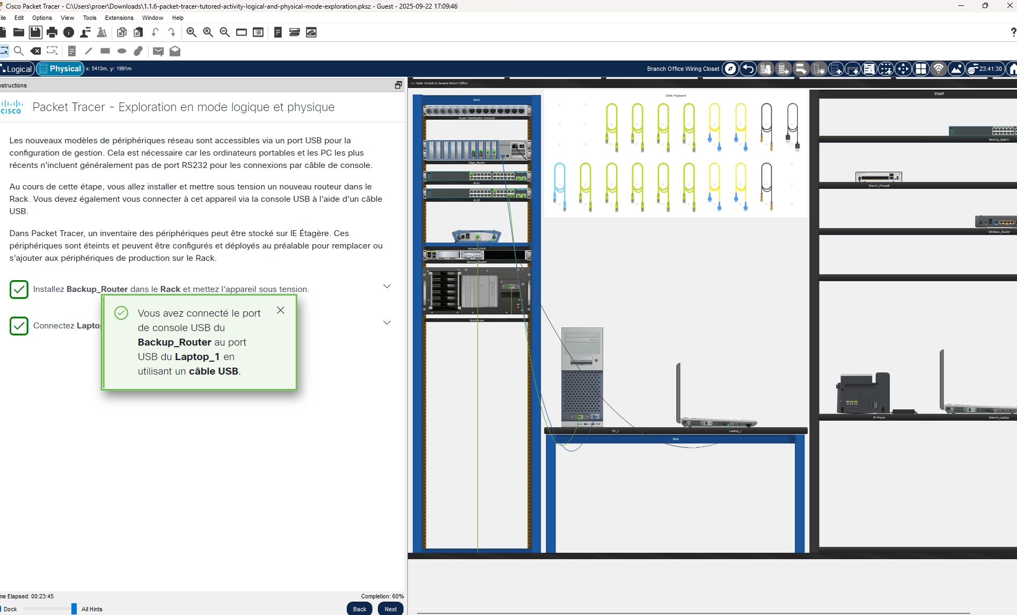Expand the Connectez Laptop step chevron
This screenshot has height=615, width=1017.
tap(387, 323)
